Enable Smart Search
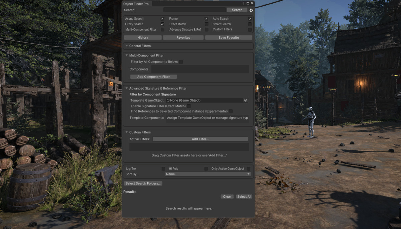The height and width of the screenshot is (229, 401). coord(250,24)
